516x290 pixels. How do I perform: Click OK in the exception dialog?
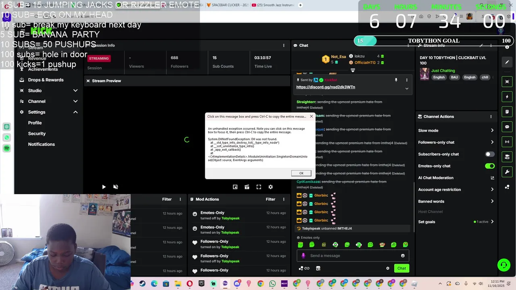click(x=301, y=173)
